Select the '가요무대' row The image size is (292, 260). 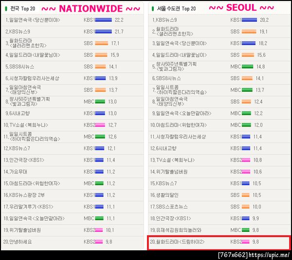(x=73, y=172)
